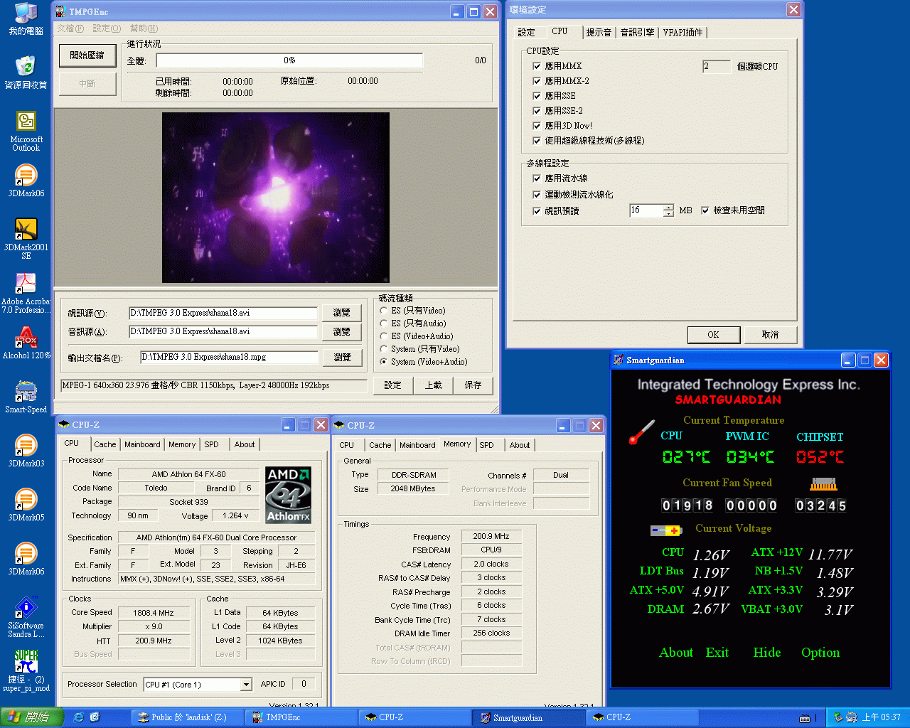
Task: Click the Smartguardian title bar icon
Action: tap(619, 360)
